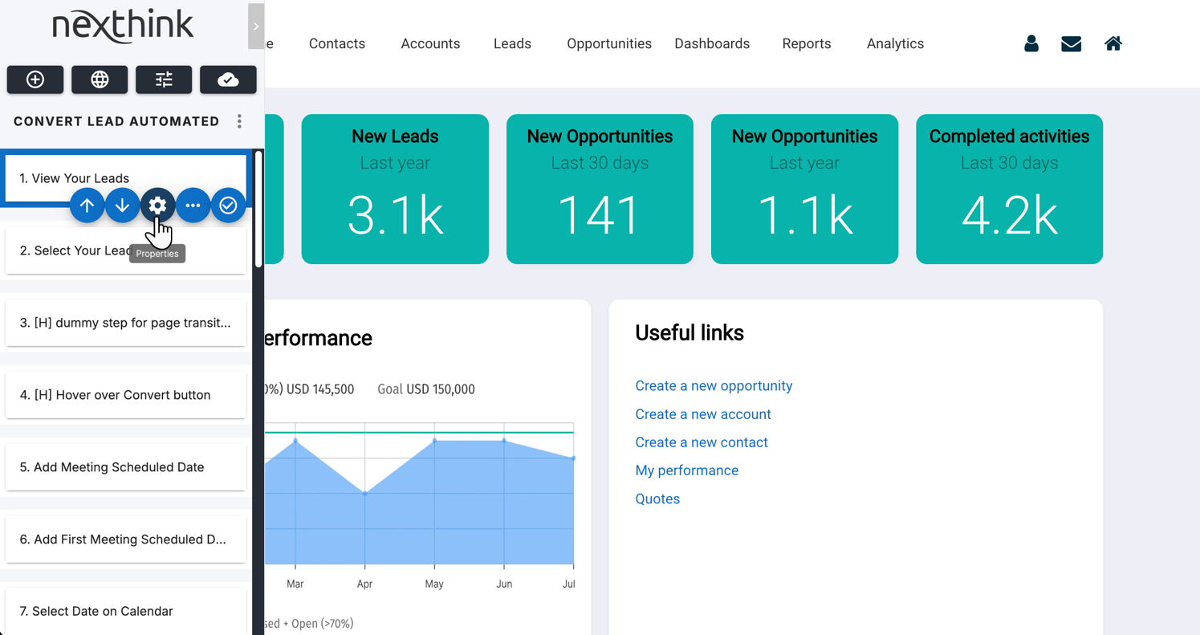Click the step more options ellipsis
Image resolution: width=1200 pixels, height=635 pixels.
pos(193,206)
